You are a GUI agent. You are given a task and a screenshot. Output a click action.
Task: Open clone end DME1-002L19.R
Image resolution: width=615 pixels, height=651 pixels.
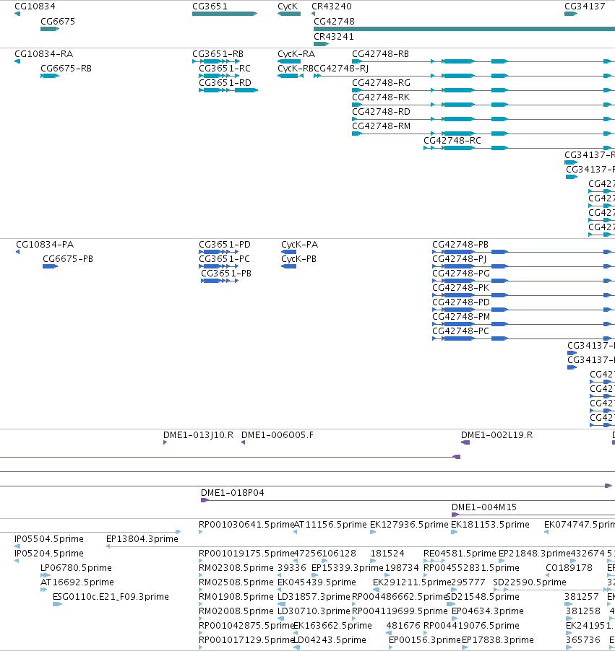(497, 434)
